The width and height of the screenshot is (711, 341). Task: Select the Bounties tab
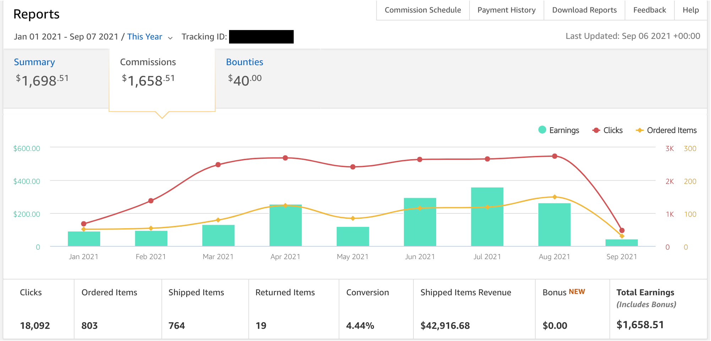point(245,62)
